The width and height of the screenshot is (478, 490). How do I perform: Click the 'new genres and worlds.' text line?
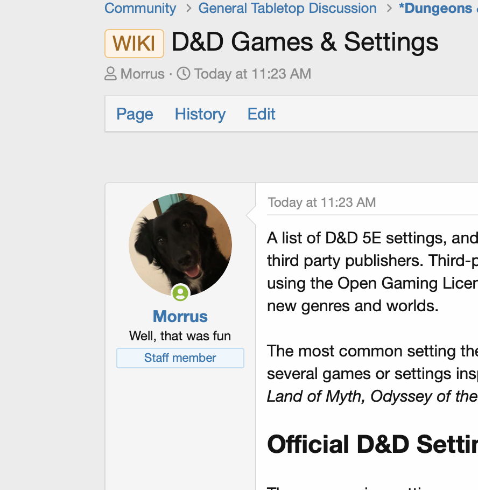click(x=353, y=306)
